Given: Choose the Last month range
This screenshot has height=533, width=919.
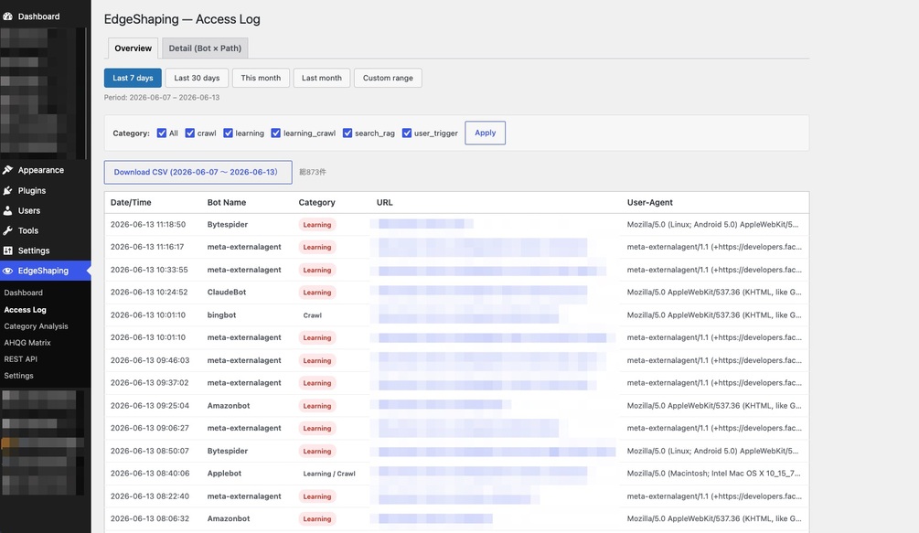Looking at the screenshot, I should click(x=322, y=78).
